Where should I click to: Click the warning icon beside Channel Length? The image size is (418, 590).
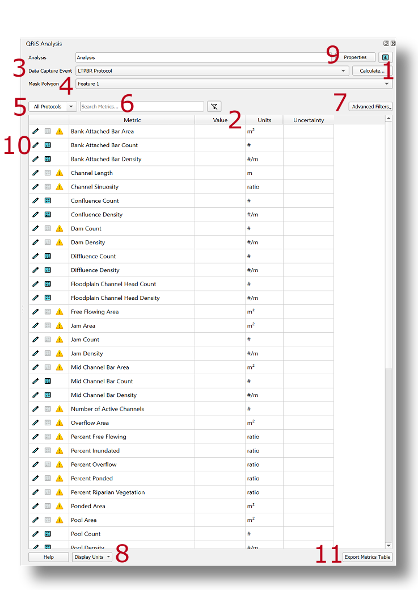60,173
